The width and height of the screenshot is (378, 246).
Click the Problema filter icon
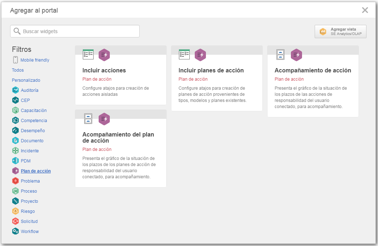(x=15, y=181)
